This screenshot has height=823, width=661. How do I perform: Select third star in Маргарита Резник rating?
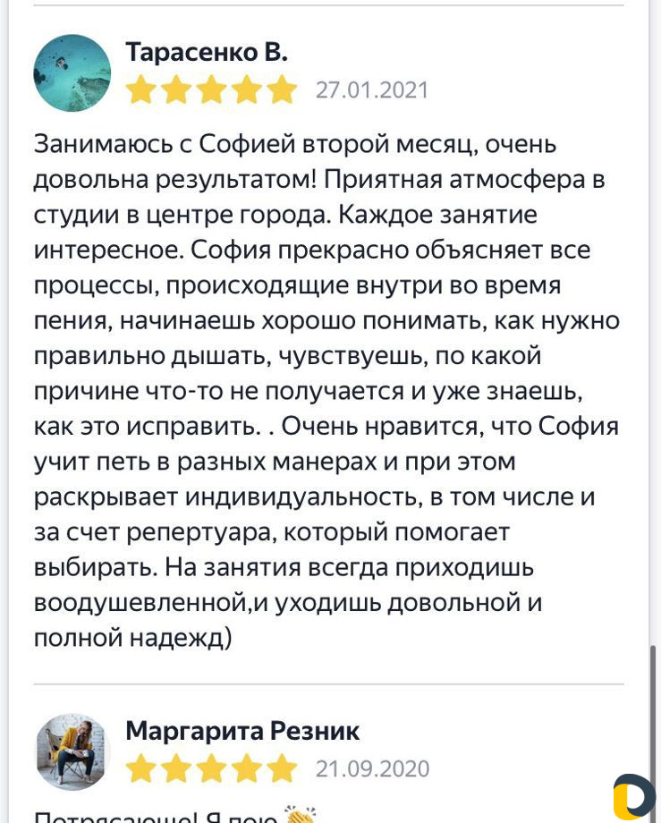[x=211, y=768]
